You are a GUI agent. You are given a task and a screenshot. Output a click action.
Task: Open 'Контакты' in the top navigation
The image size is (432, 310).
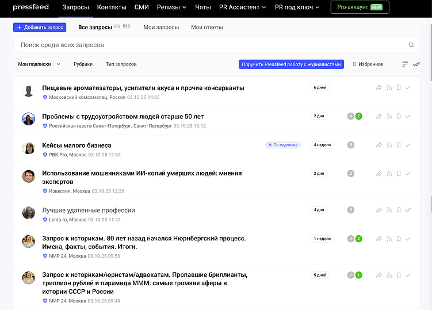pyautogui.click(x=112, y=7)
